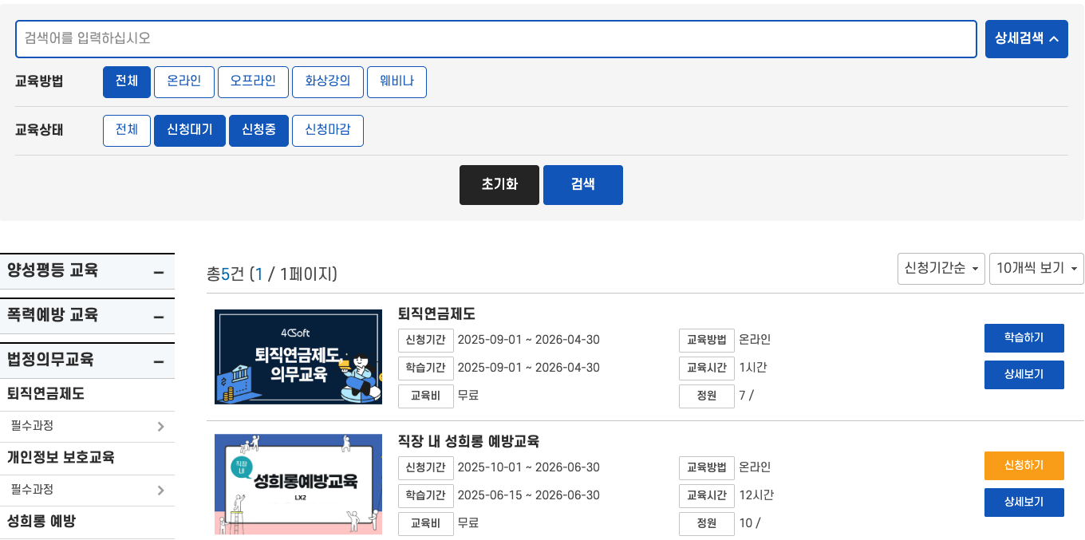This screenshot has height=540, width=1085.
Task: Collapse the 양성평등 교육 minus icon
Action: pyautogui.click(x=159, y=273)
